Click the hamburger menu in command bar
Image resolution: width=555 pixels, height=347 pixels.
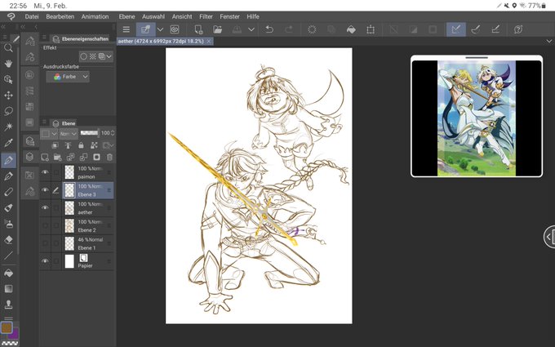(126, 29)
